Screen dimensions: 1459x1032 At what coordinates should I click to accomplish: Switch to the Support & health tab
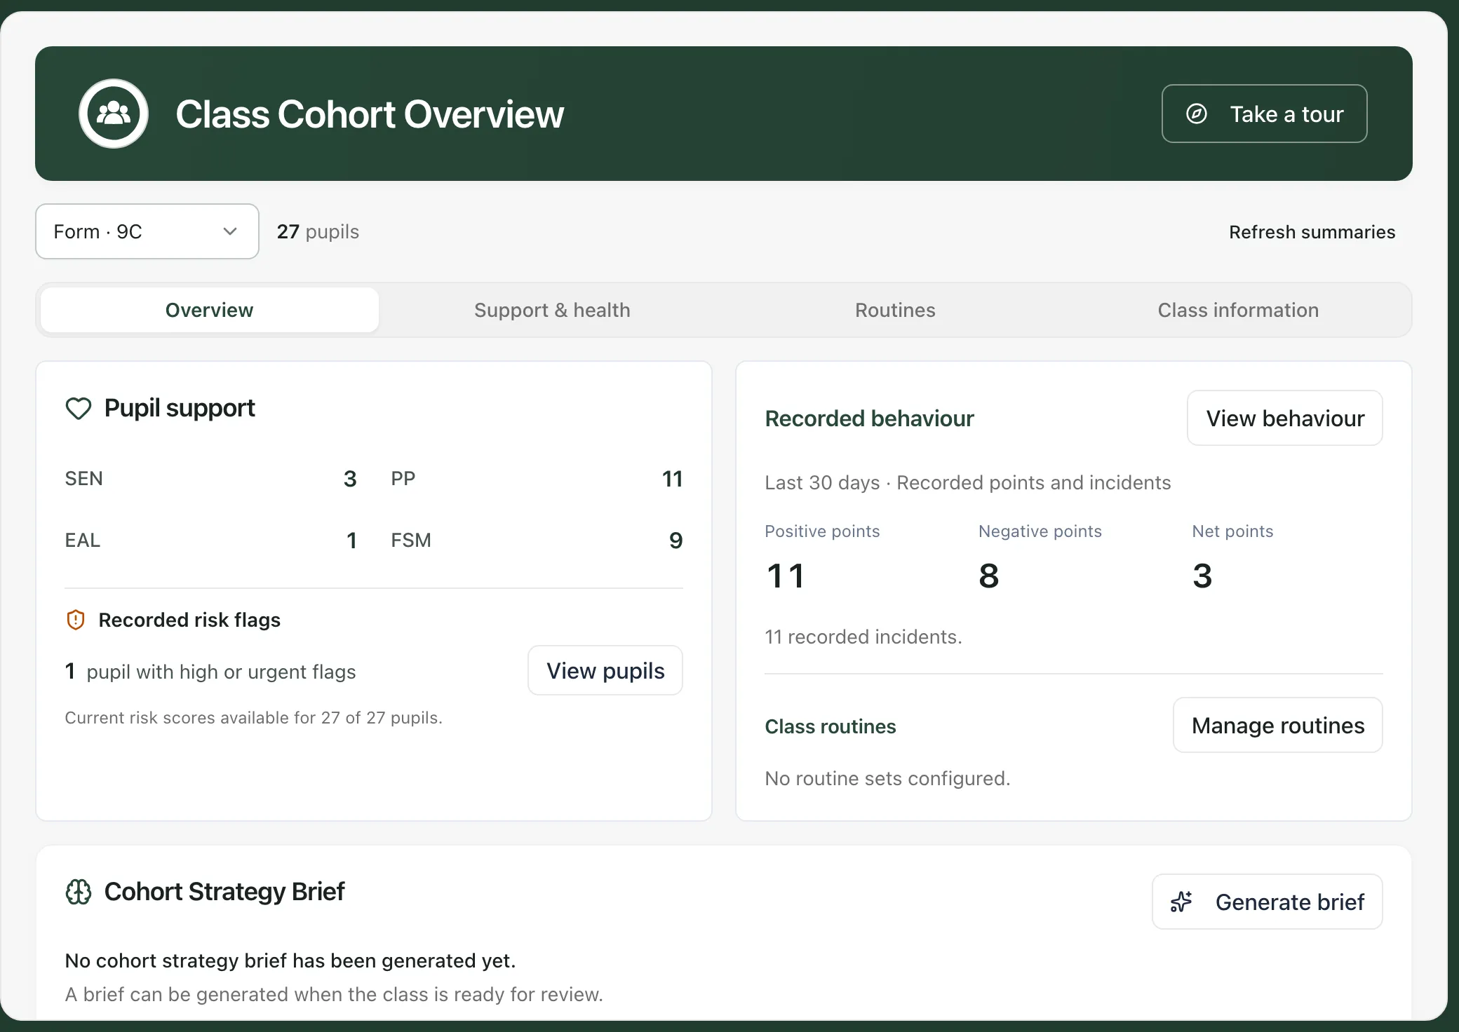552,310
